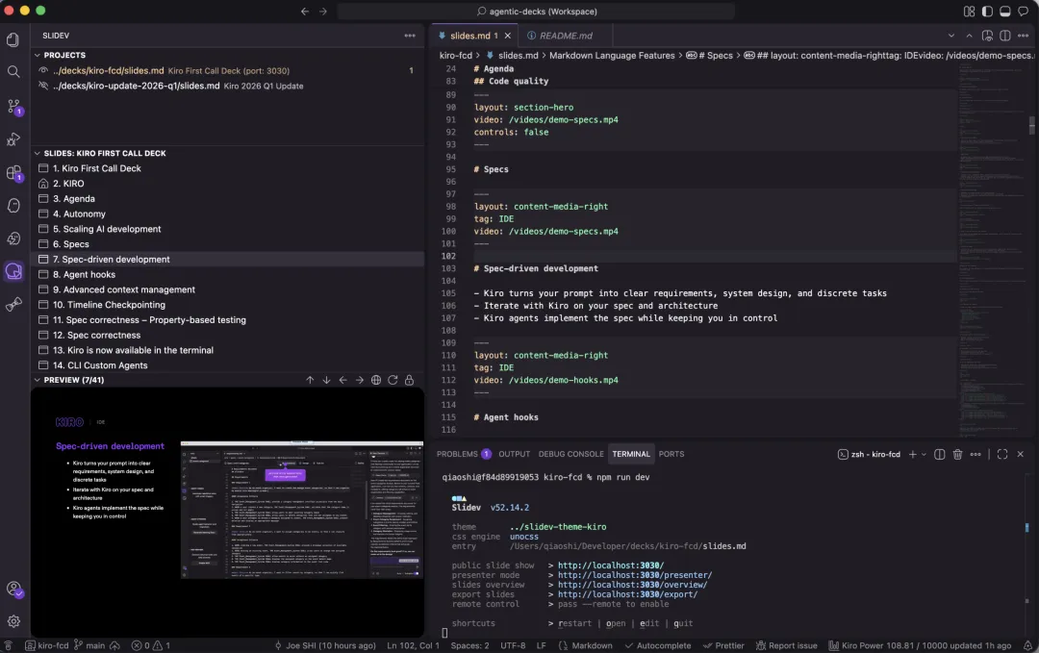Switch to the DEBUG CONSOLE panel tab
The height and width of the screenshot is (653, 1039).
click(x=570, y=454)
